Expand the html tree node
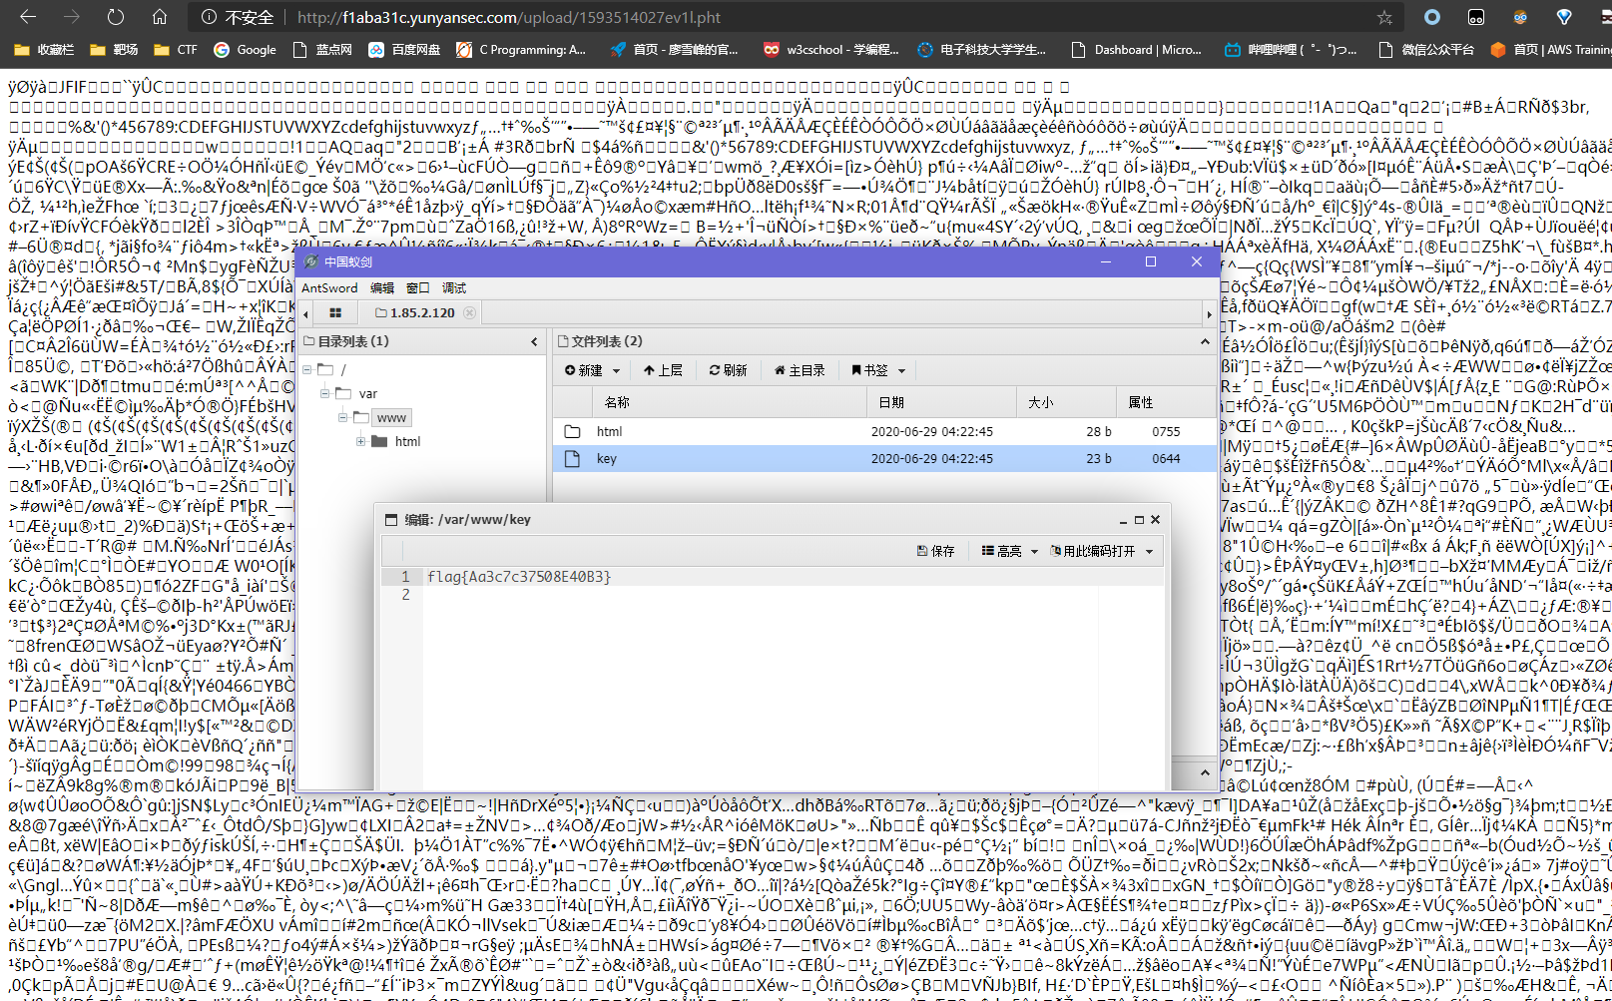The image size is (1612, 1001). coord(360,441)
